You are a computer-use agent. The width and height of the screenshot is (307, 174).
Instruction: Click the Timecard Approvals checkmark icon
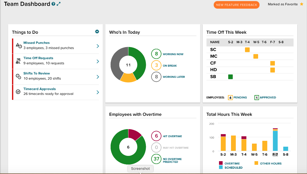[18, 91]
